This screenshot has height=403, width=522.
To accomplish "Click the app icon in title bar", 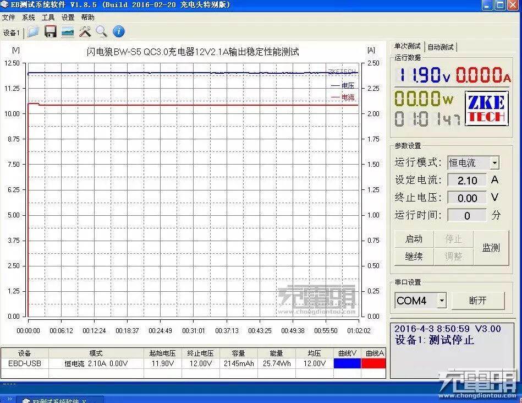I will tap(4, 4).
